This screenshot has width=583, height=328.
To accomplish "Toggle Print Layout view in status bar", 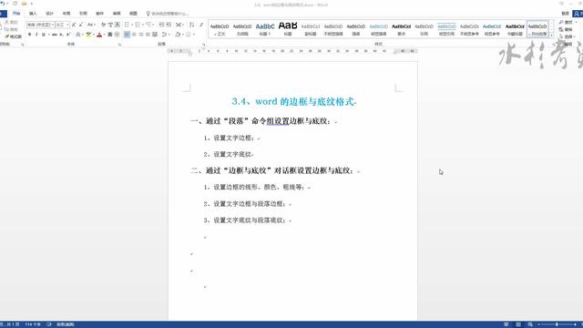I will click(518, 324).
